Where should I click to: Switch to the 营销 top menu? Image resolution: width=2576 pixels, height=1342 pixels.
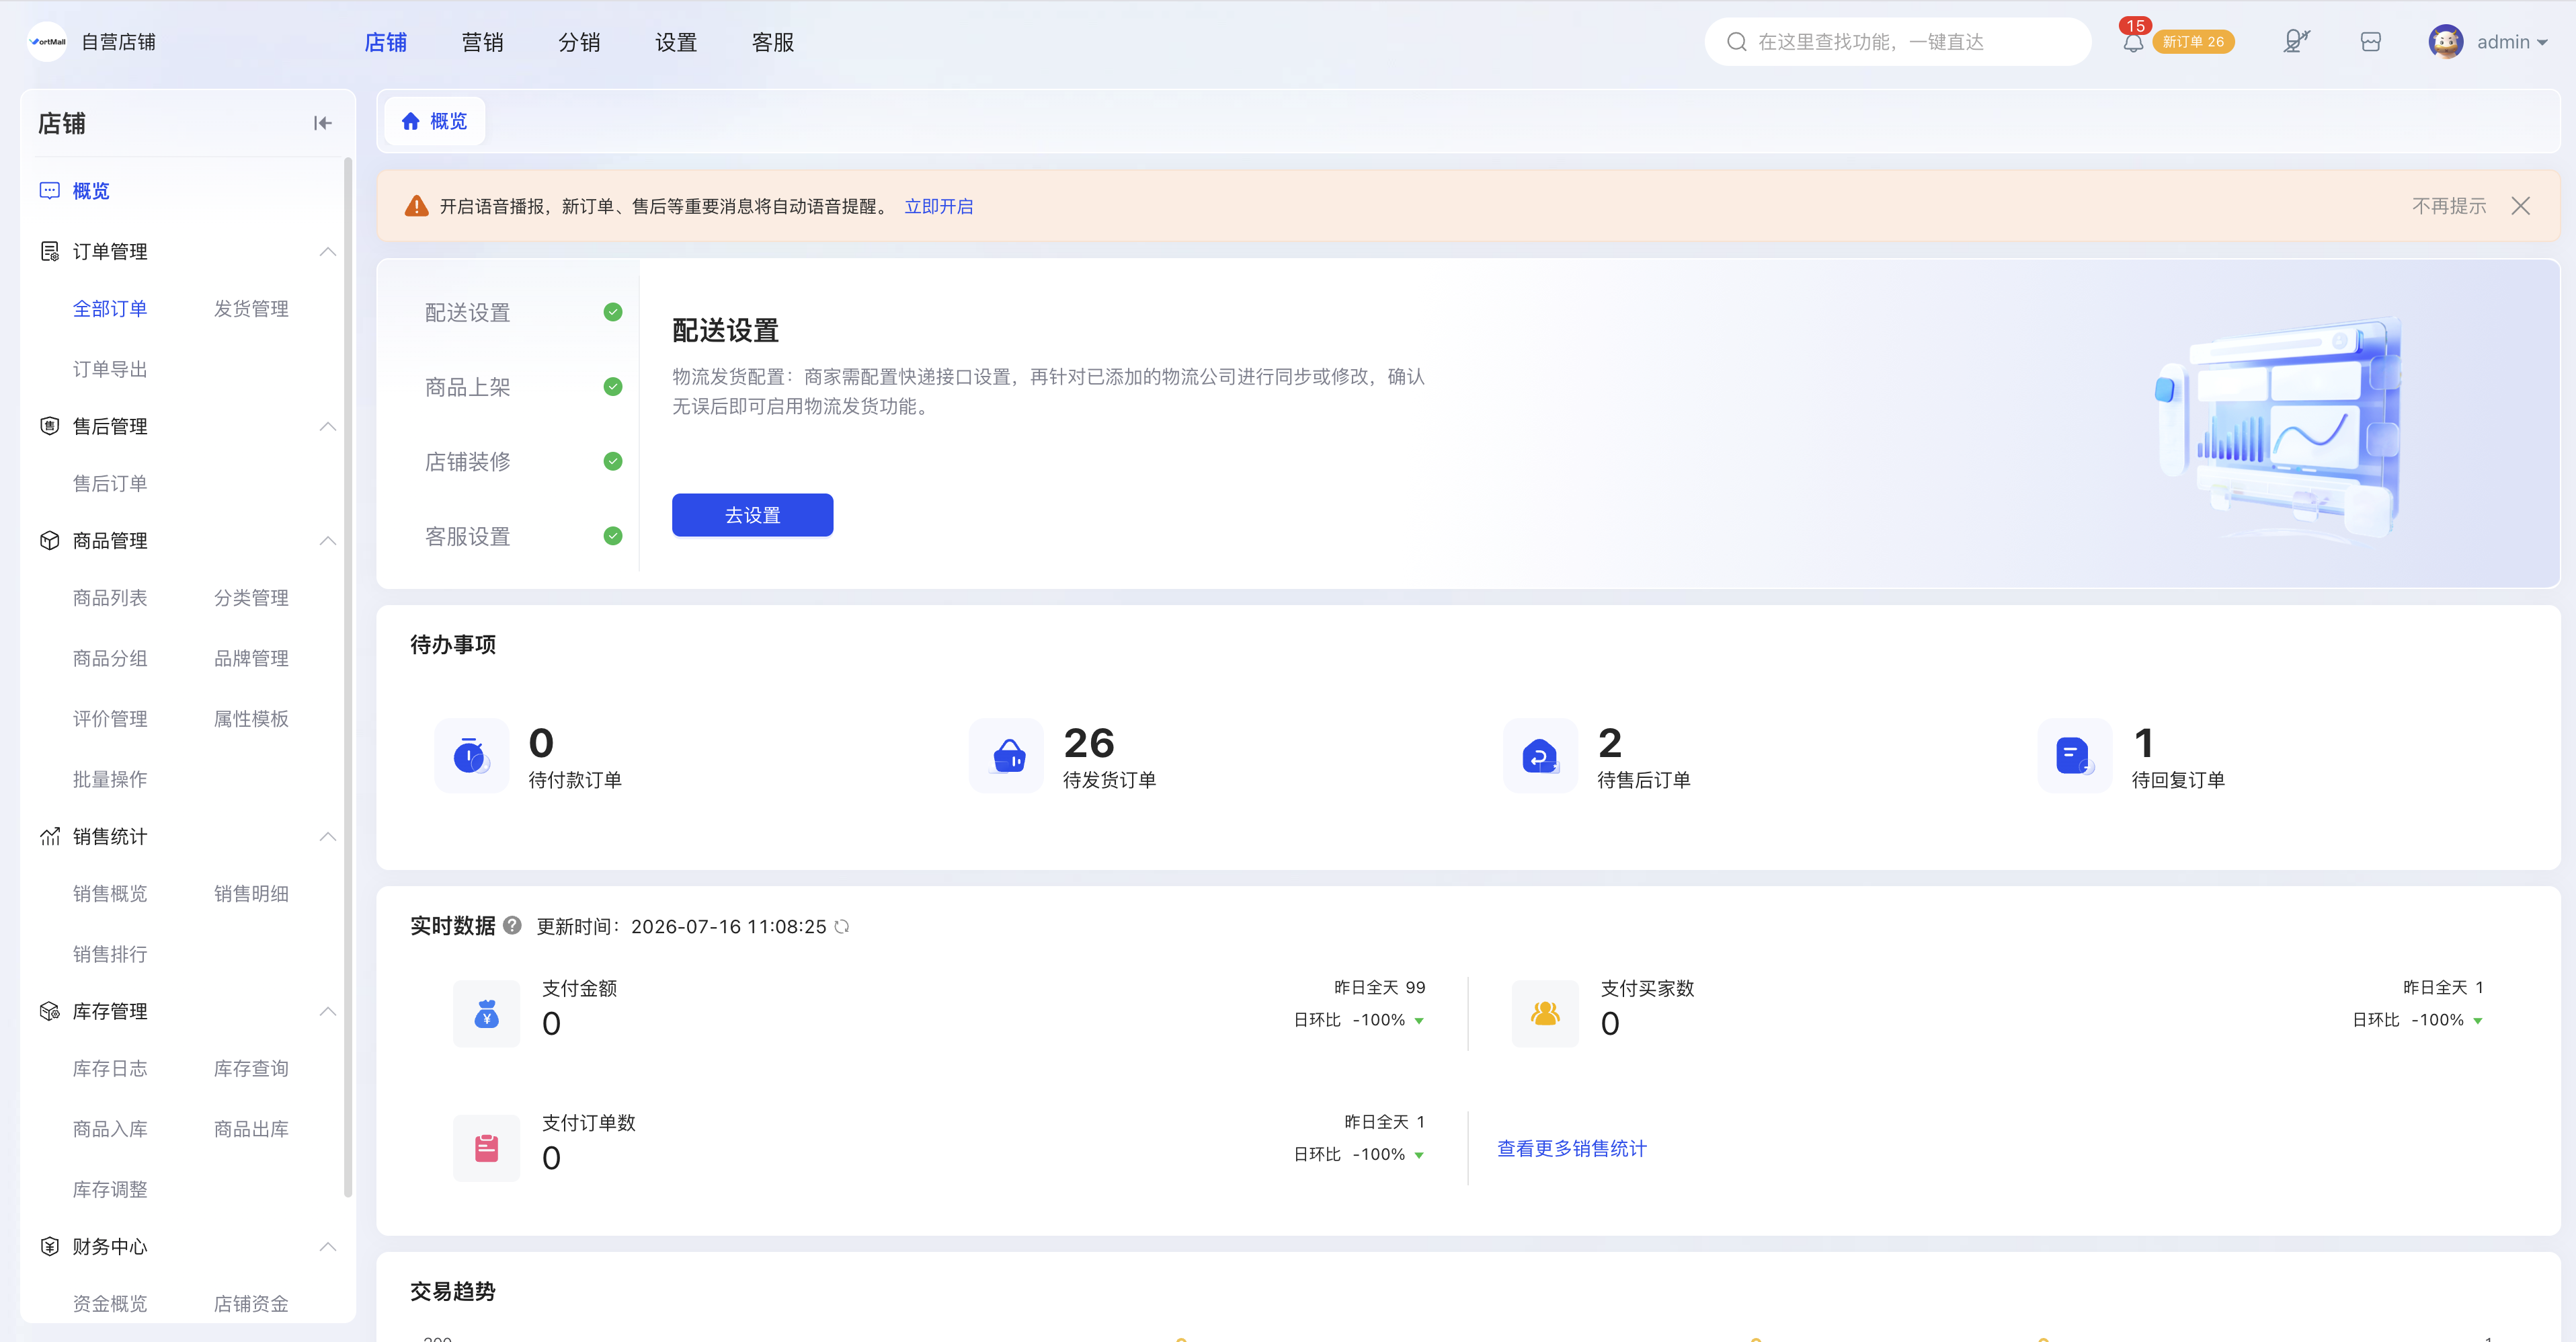click(482, 42)
